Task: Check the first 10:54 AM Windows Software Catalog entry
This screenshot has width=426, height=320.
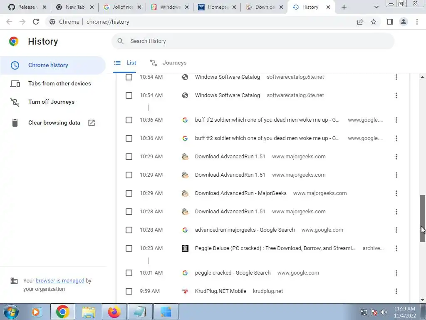Action: (129, 77)
